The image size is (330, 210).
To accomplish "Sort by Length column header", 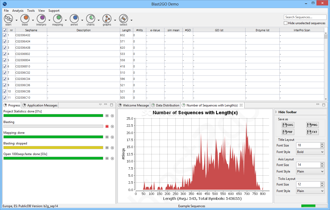I will [x=126, y=30].
